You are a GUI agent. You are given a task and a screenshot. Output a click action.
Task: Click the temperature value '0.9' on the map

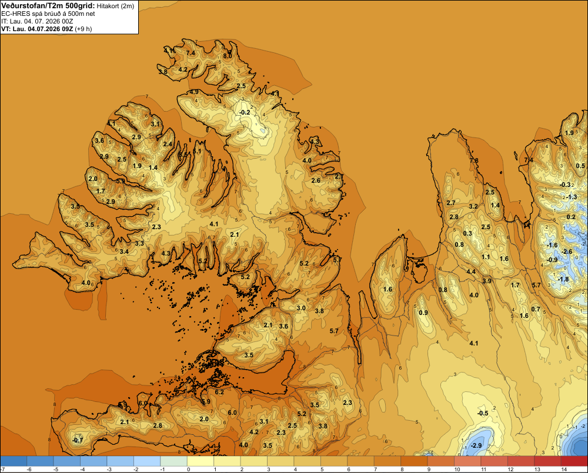423,313
